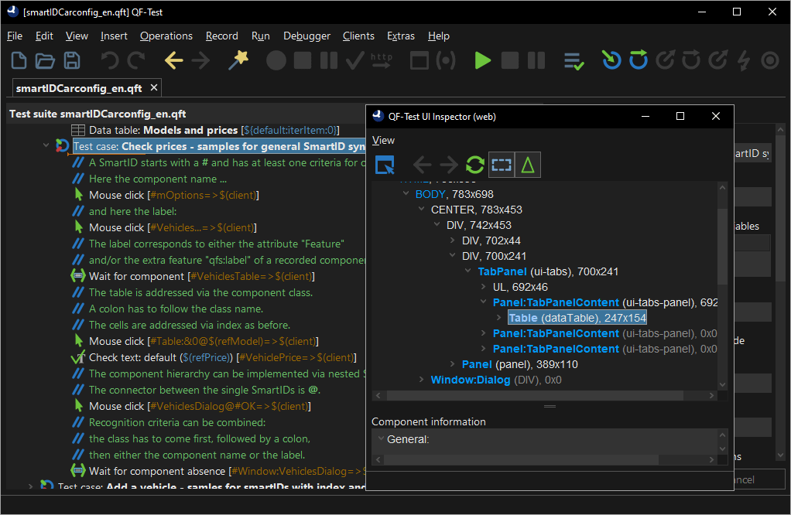Click the select-component cursor icon in Inspector

point(385,165)
